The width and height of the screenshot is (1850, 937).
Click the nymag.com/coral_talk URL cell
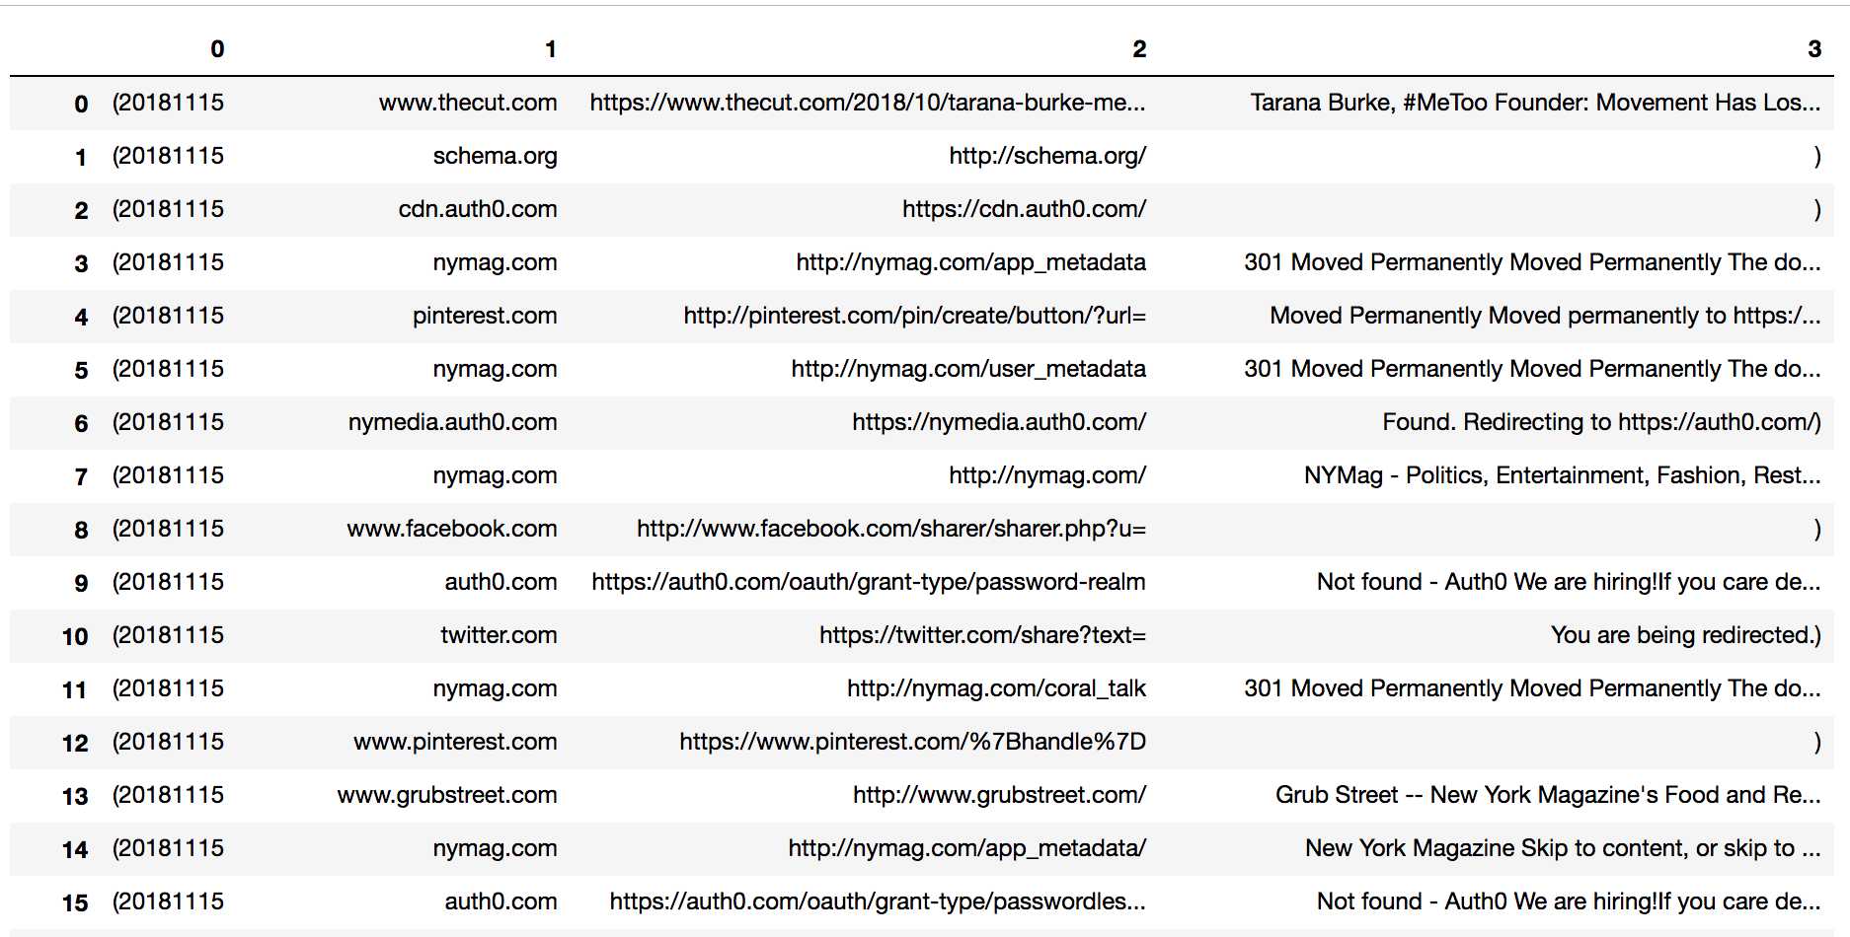click(996, 688)
